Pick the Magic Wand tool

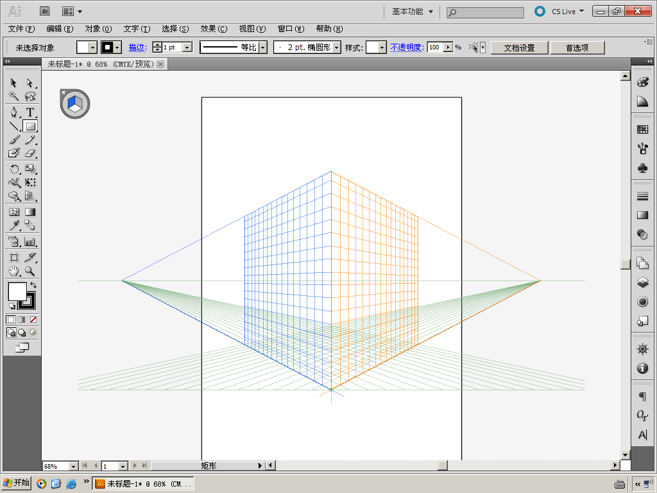[x=13, y=96]
